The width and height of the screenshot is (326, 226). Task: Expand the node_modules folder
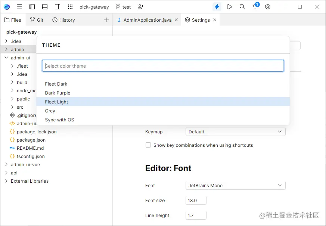[12, 91]
